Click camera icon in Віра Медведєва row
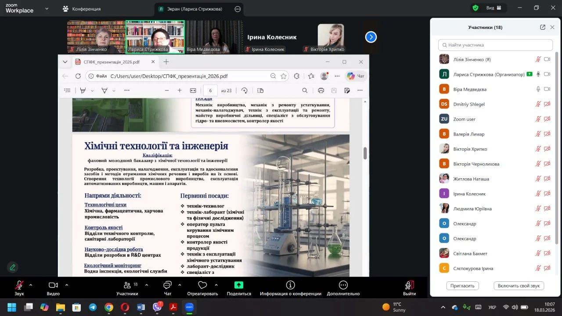Image resolution: width=562 pixels, height=316 pixels. pos(547,89)
